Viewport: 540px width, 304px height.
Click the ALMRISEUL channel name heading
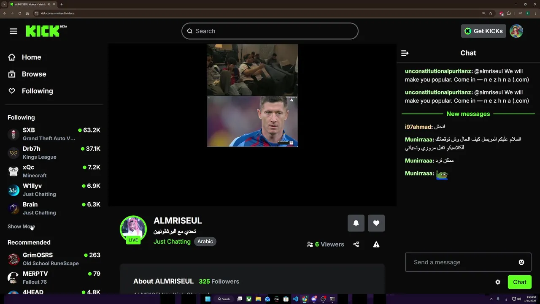pos(178,220)
